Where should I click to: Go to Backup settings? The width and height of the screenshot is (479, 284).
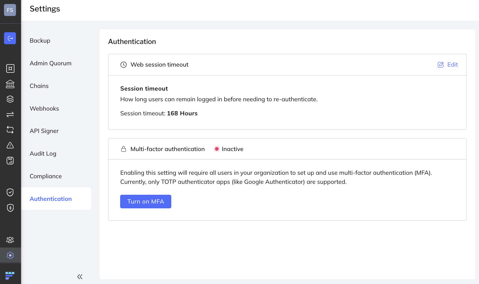point(40,40)
